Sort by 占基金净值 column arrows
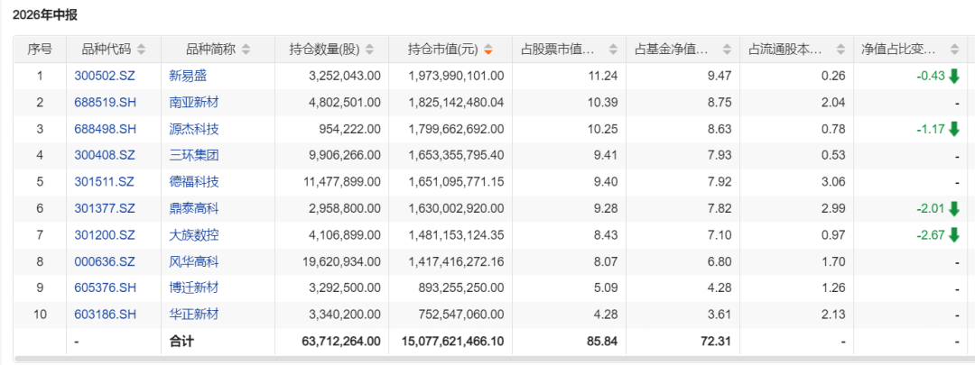This screenshot has width=975, height=365. pos(727,50)
